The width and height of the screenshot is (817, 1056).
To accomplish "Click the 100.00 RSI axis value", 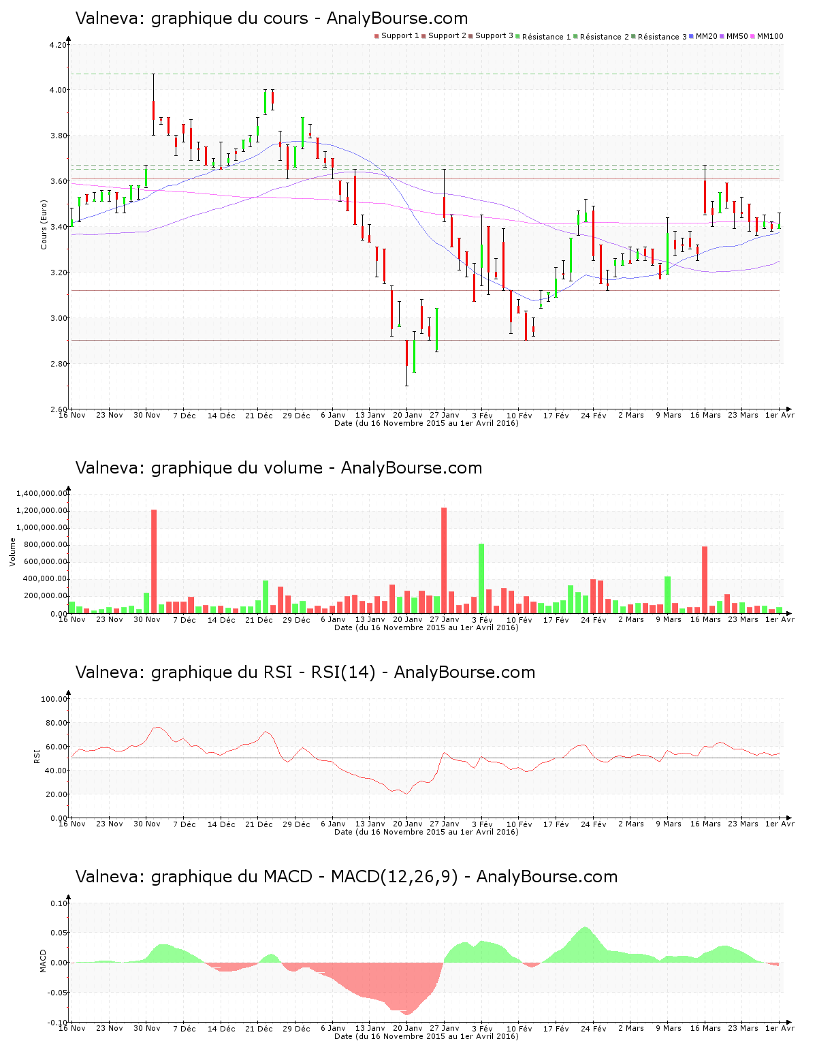I will coord(54,699).
